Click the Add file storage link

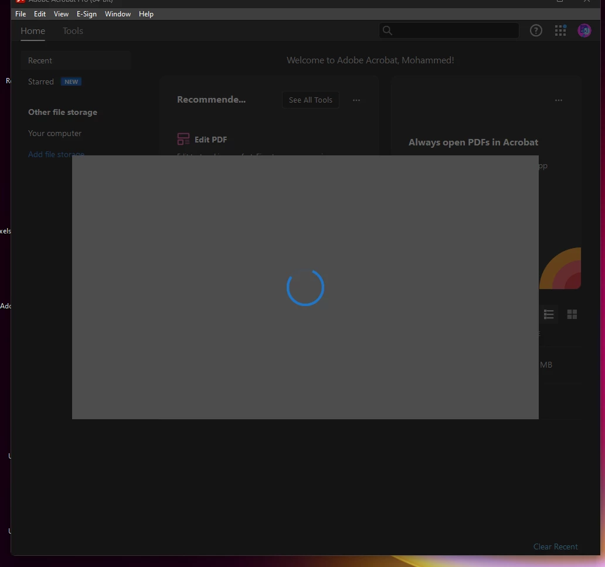point(56,153)
